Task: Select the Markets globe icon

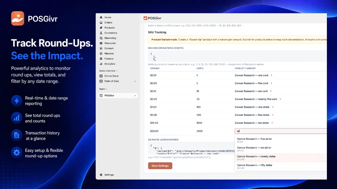Action: [101, 53]
